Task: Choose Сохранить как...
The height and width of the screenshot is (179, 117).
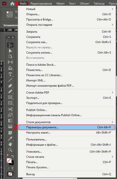Action: point(67,42)
